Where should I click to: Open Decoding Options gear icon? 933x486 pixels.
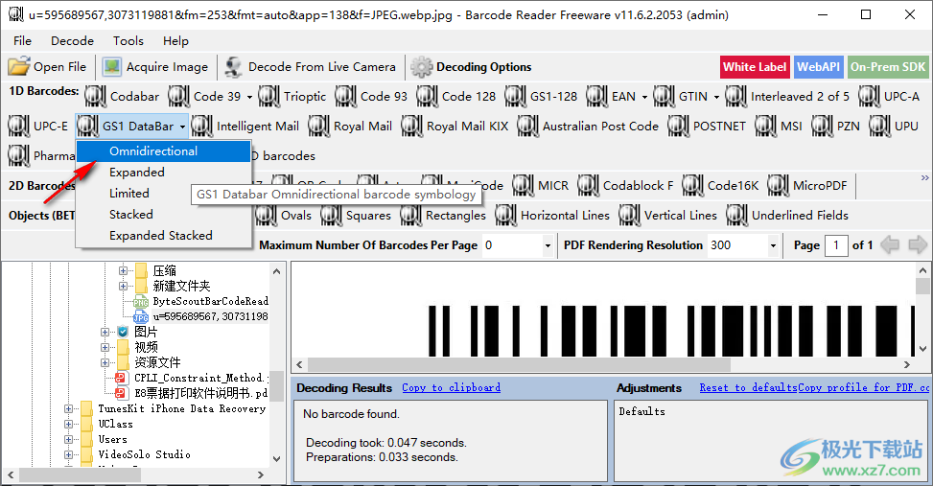[421, 67]
